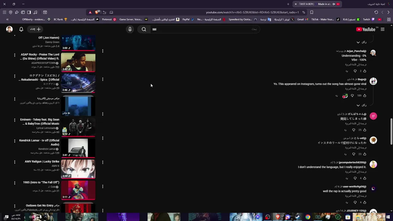Open tab groups grid icon on bookmarks bar
Viewport: 393px width, 221px height.
[389, 19]
